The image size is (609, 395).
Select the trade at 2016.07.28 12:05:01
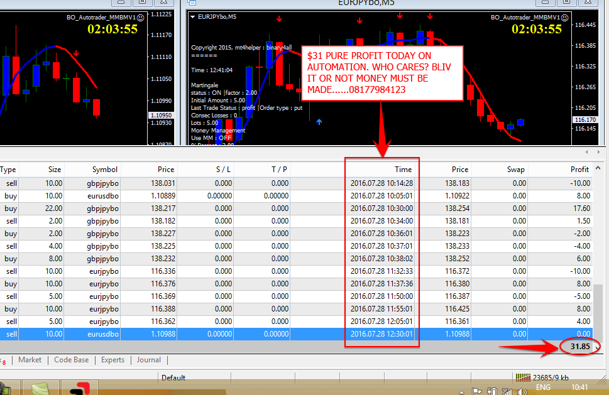pos(295,322)
